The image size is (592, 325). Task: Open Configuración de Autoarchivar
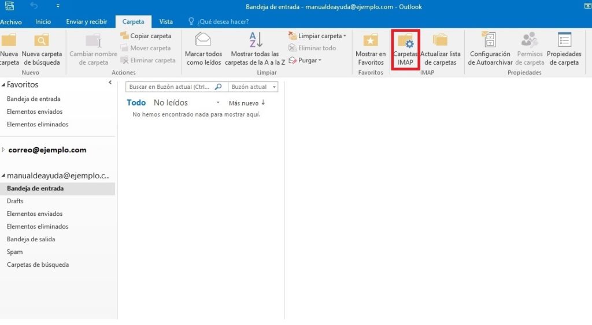point(490,50)
